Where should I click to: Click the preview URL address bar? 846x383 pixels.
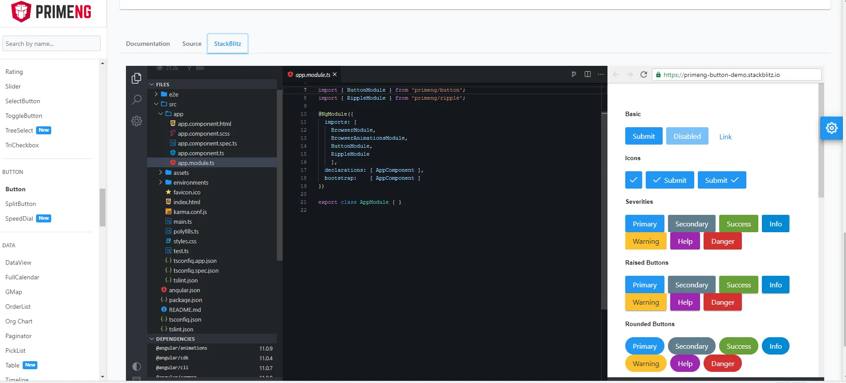tap(737, 75)
